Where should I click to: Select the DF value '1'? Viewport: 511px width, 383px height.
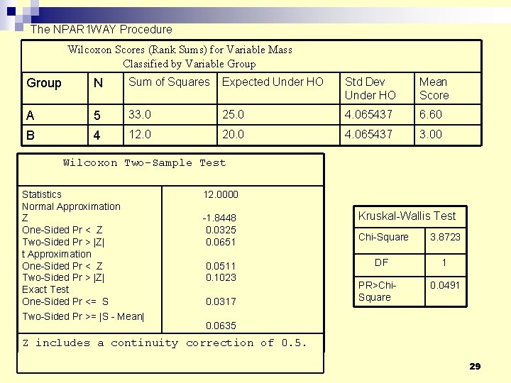(x=444, y=262)
